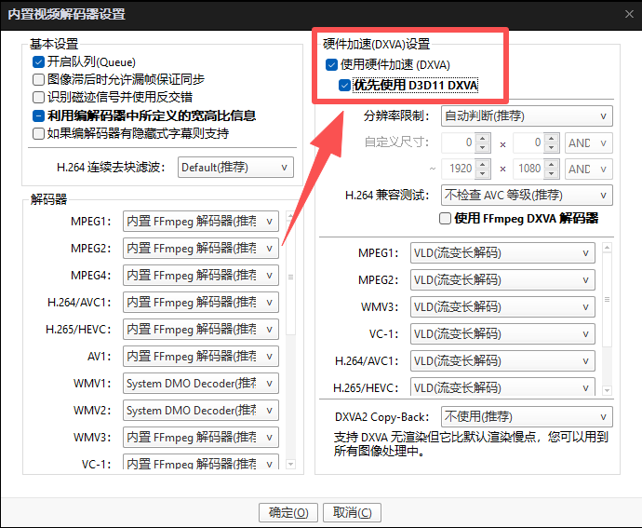Uncheck 使用硬件加速 (DXVA) option
The image size is (642, 528).
tap(332, 65)
